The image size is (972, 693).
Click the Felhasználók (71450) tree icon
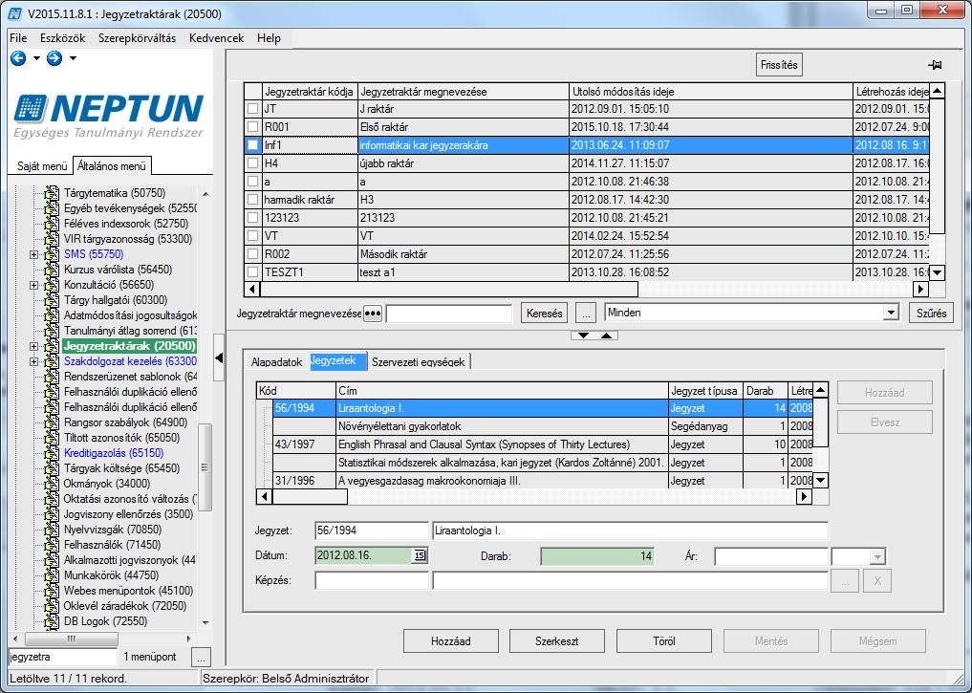pos(52,545)
